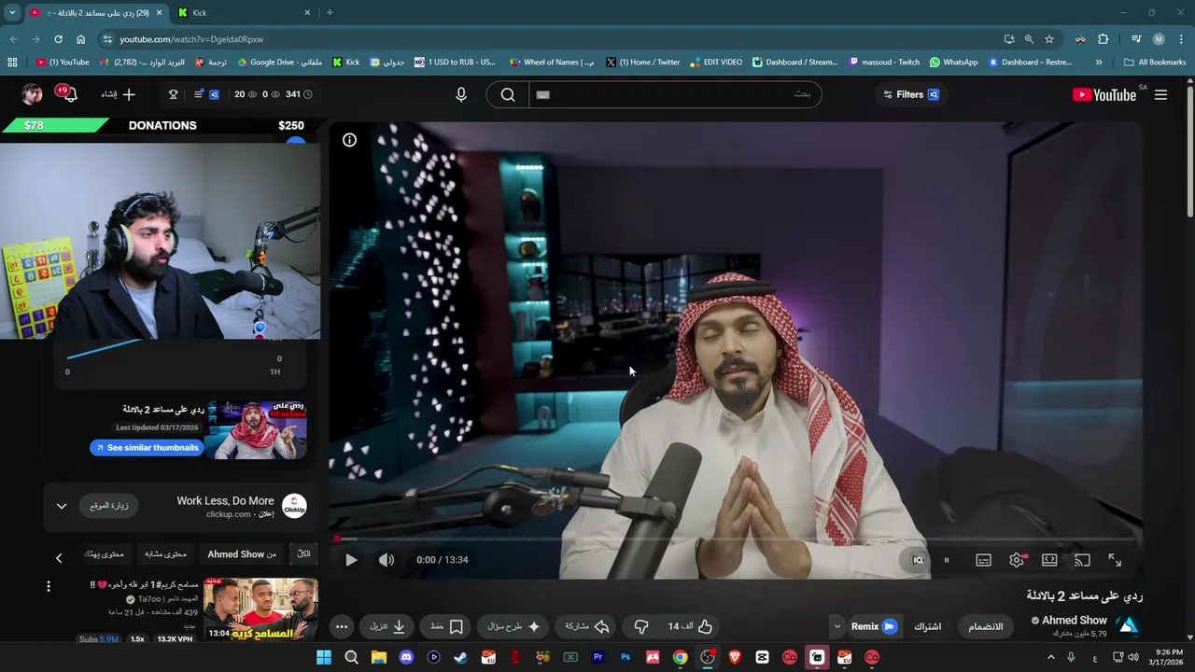Cast video to a device
The image size is (1195, 672).
[1082, 560]
